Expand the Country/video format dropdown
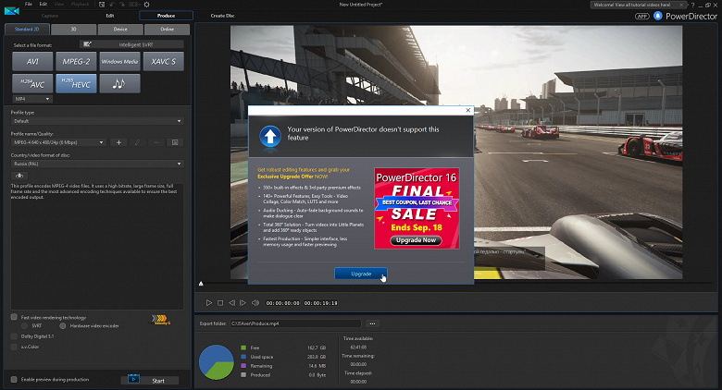This screenshot has height=390, width=722. [x=96, y=165]
